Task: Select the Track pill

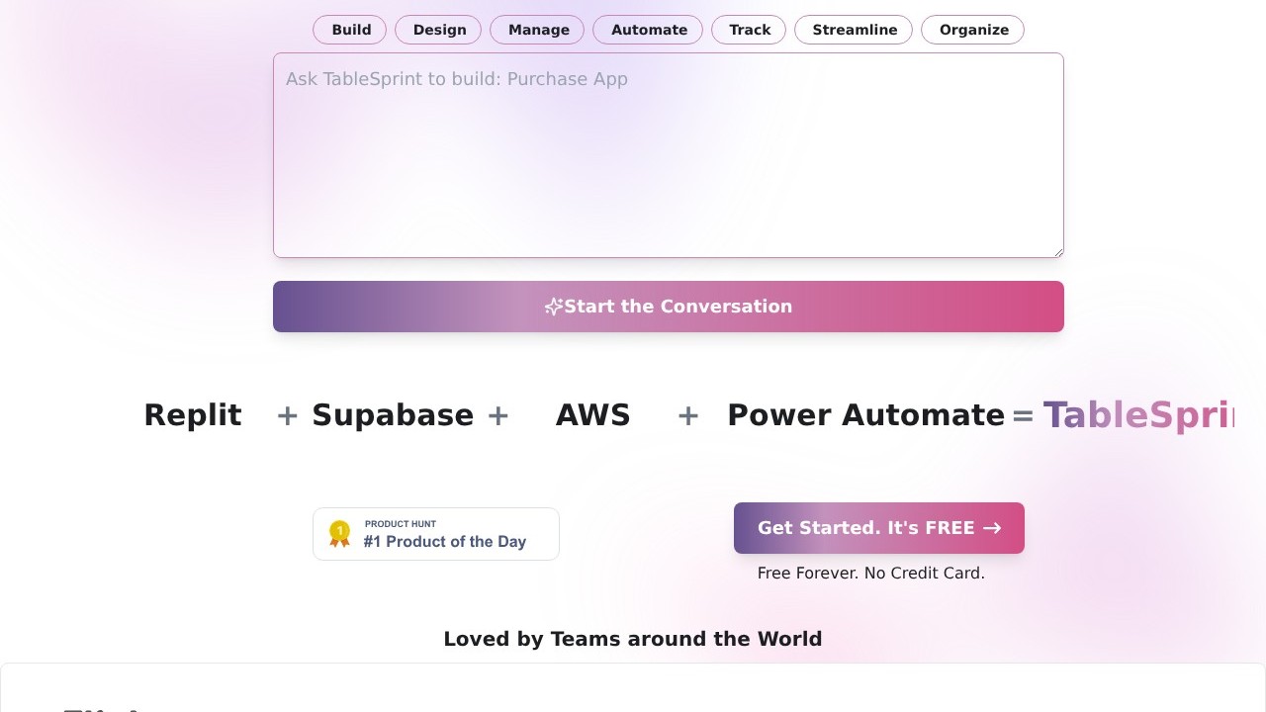Action: (749, 30)
